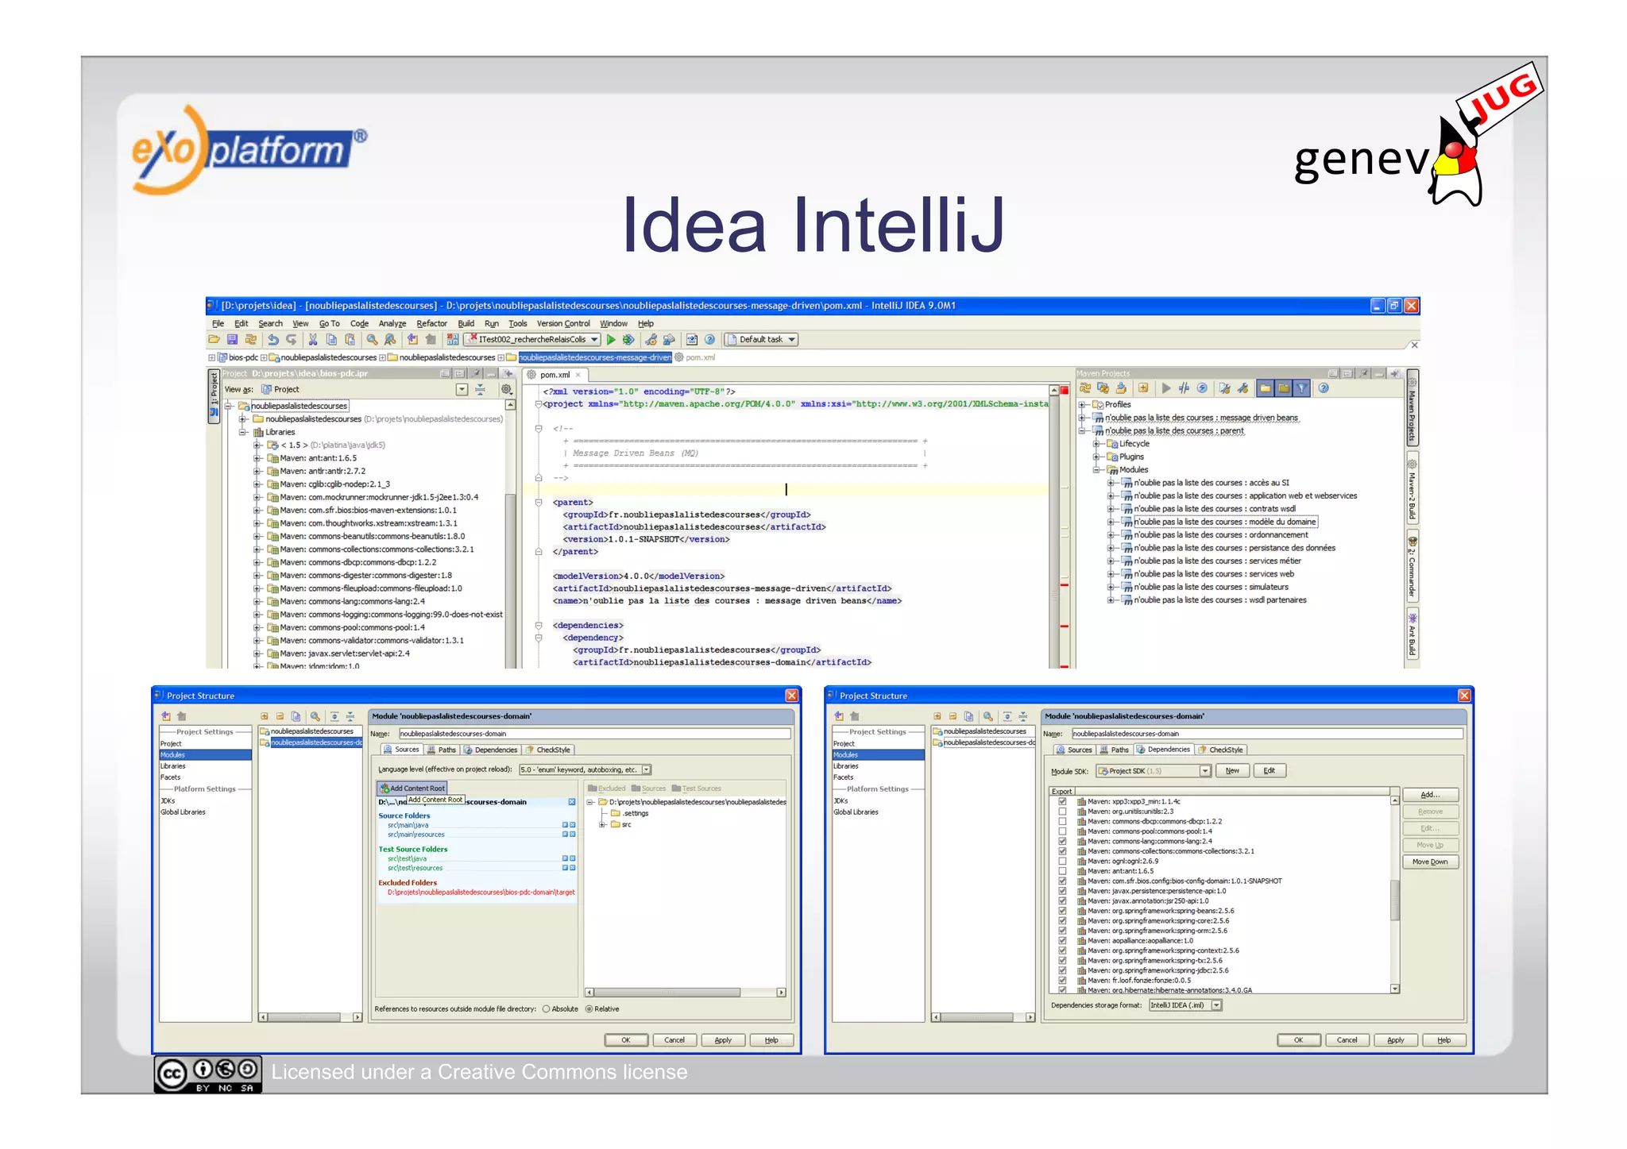Open the Refactor menu
Viewport: 1627px width, 1149px height.
(x=431, y=324)
